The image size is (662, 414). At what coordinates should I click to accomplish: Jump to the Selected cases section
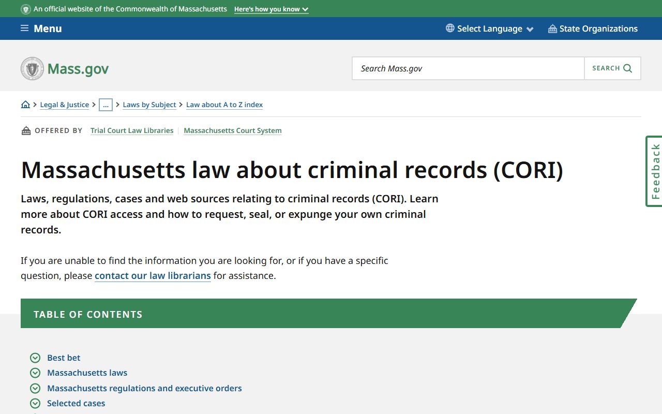pos(76,403)
